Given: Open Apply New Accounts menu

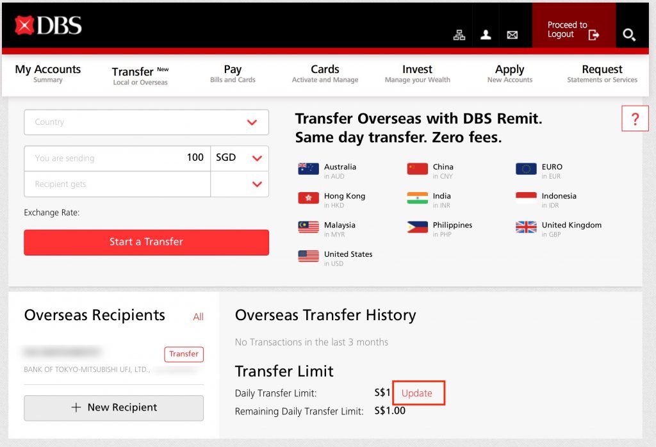Looking at the screenshot, I should coord(509,74).
